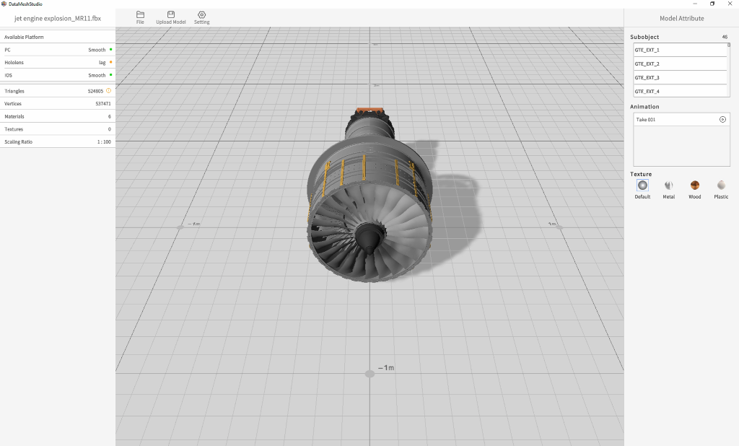Restore the window using the title bar button
Image resolution: width=739 pixels, height=446 pixels.
pyautogui.click(x=712, y=4)
